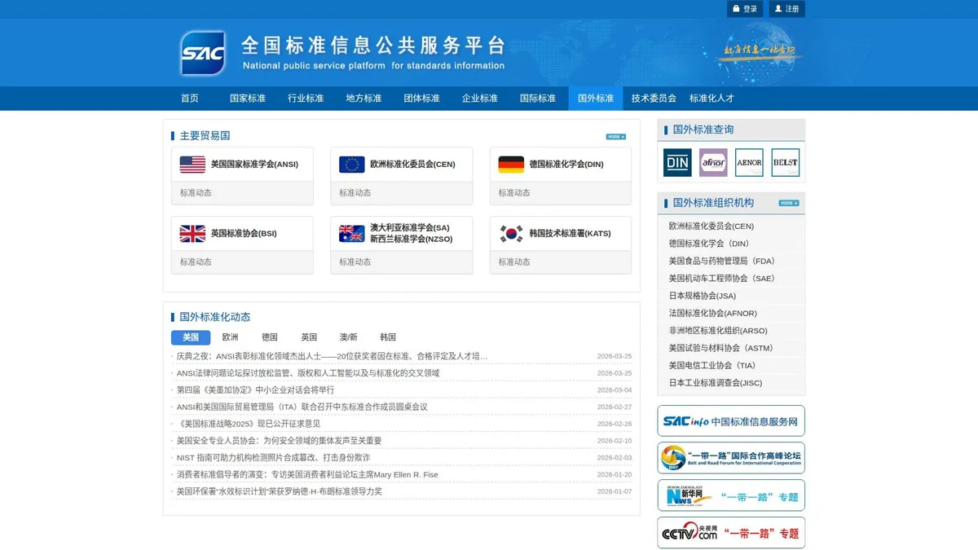Click the SAC logo in the header
The width and height of the screenshot is (978, 550).
[x=203, y=53]
